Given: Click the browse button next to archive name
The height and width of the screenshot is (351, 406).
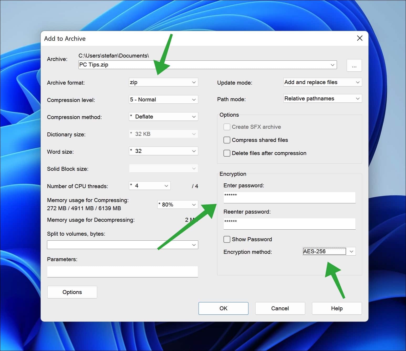Looking at the screenshot, I should pyautogui.click(x=354, y=65).
